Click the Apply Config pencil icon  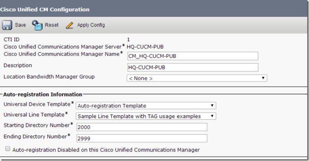69,25
